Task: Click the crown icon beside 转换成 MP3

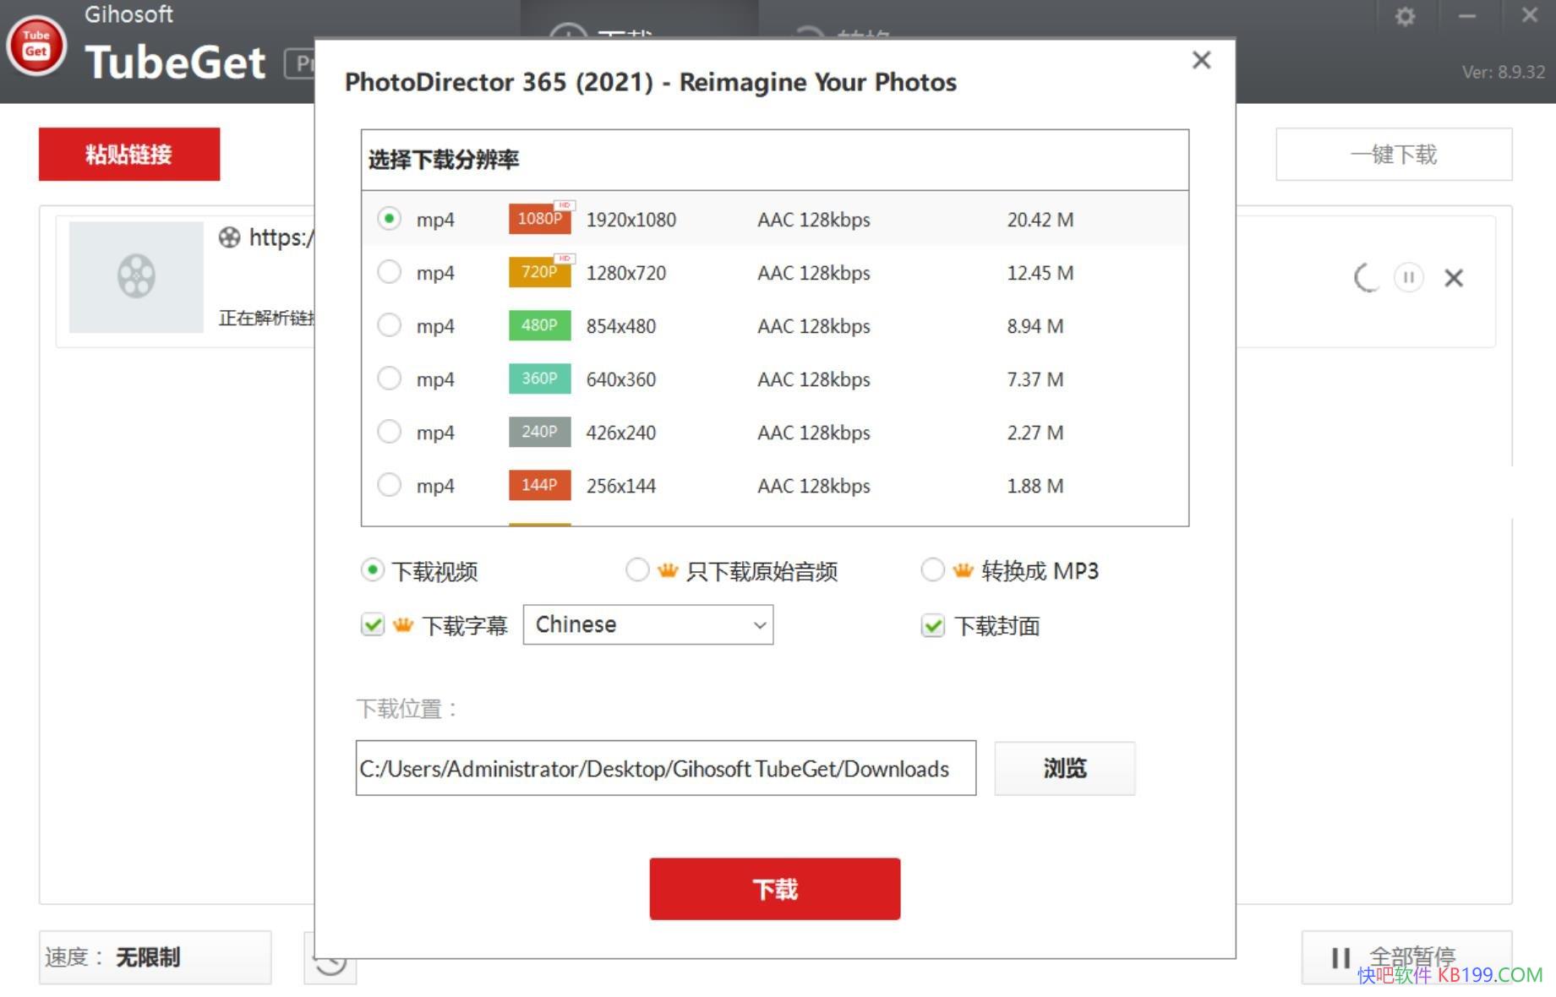Action: [962, 570]
